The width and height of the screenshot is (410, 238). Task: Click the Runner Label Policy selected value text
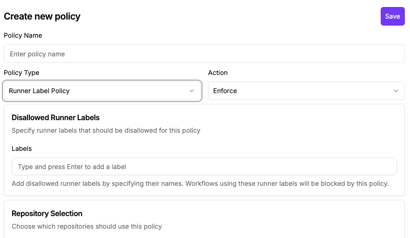(x=39, y=91)
